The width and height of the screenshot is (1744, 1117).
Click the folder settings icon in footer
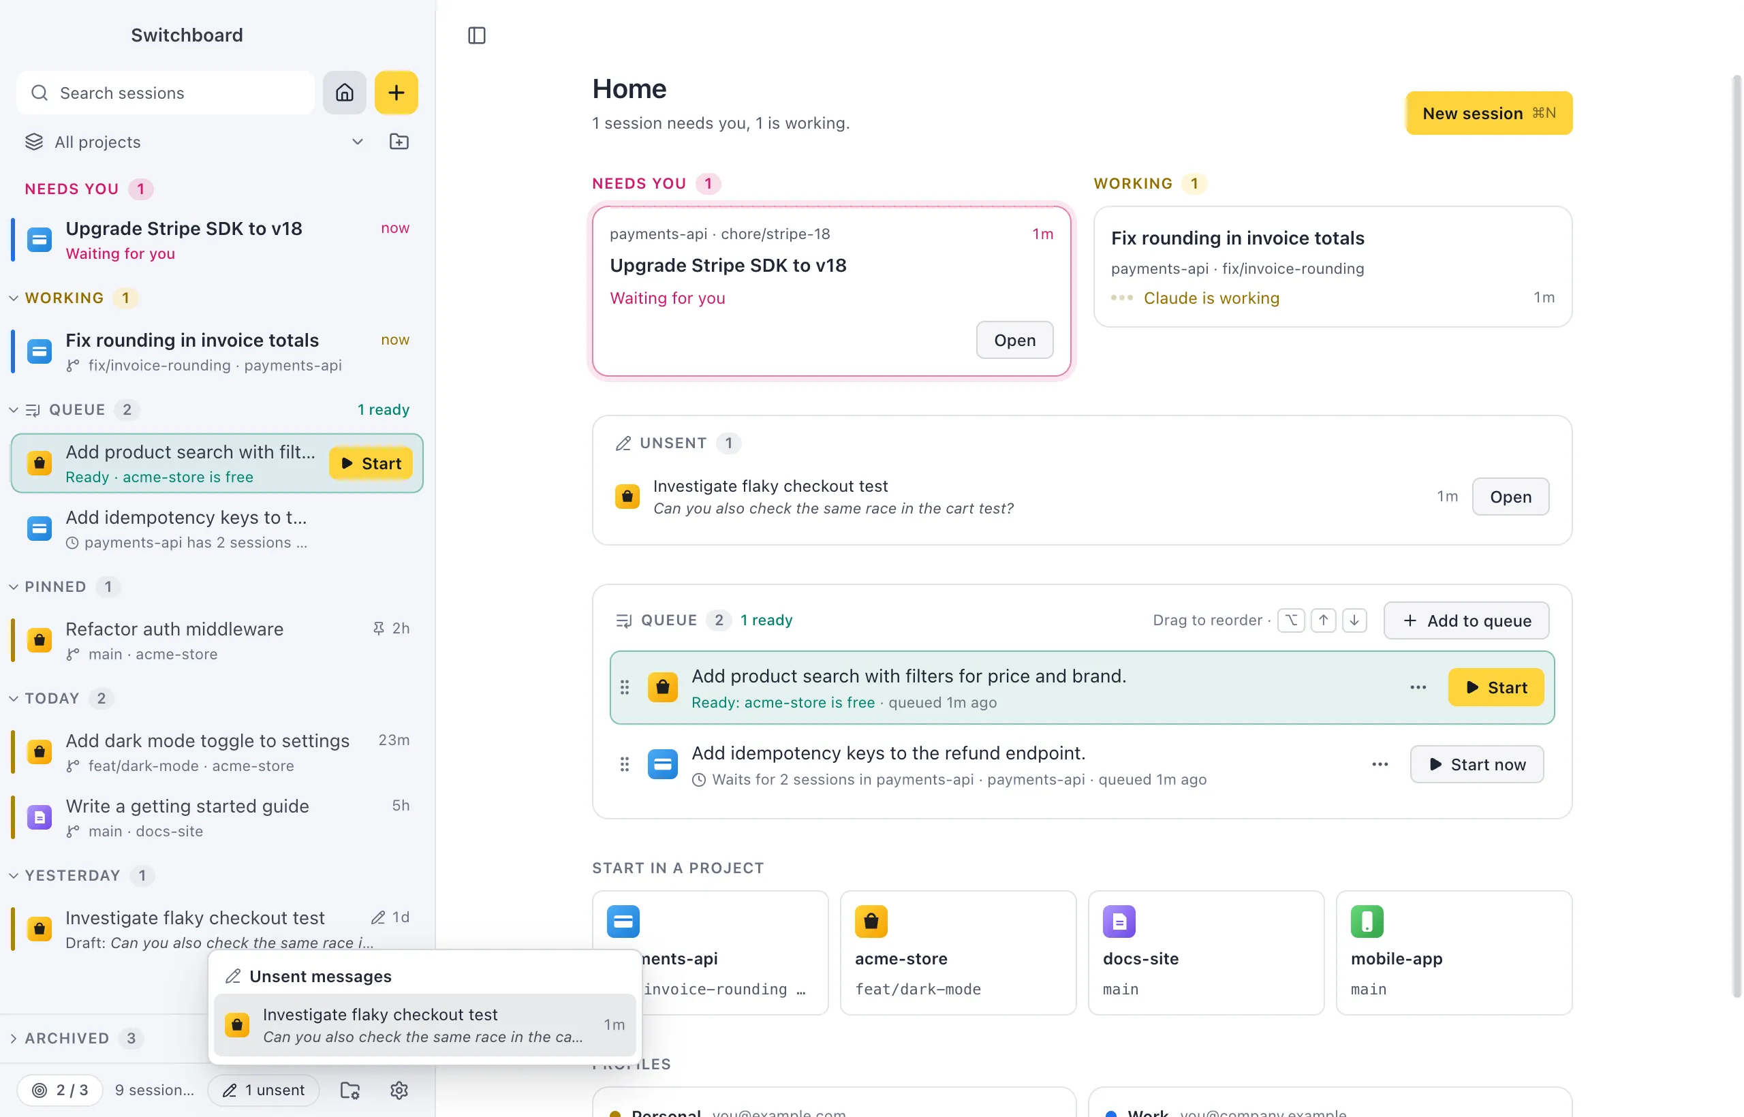tap(350, 1090)
